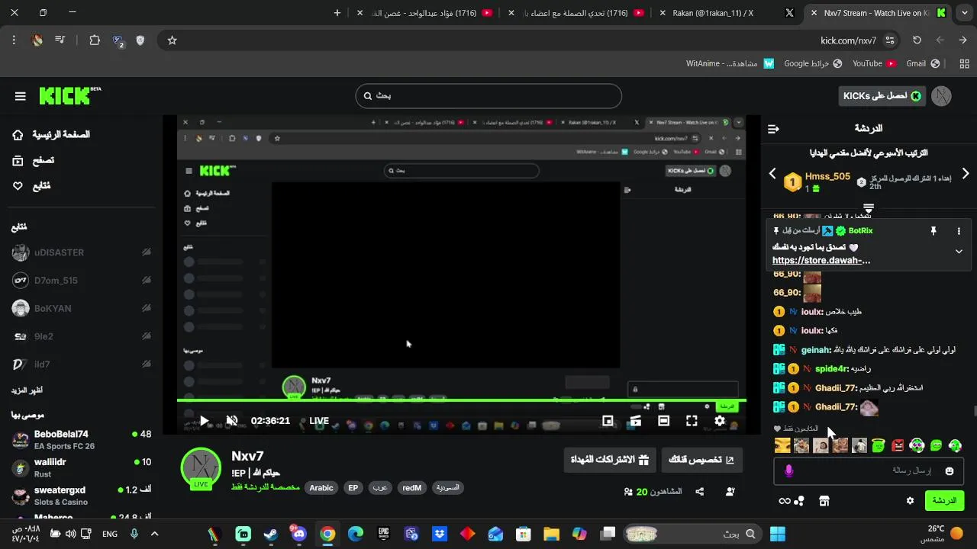Click username spide4r in chat
977x549 pixels.
pyautogui.click(x=832, y=369)
